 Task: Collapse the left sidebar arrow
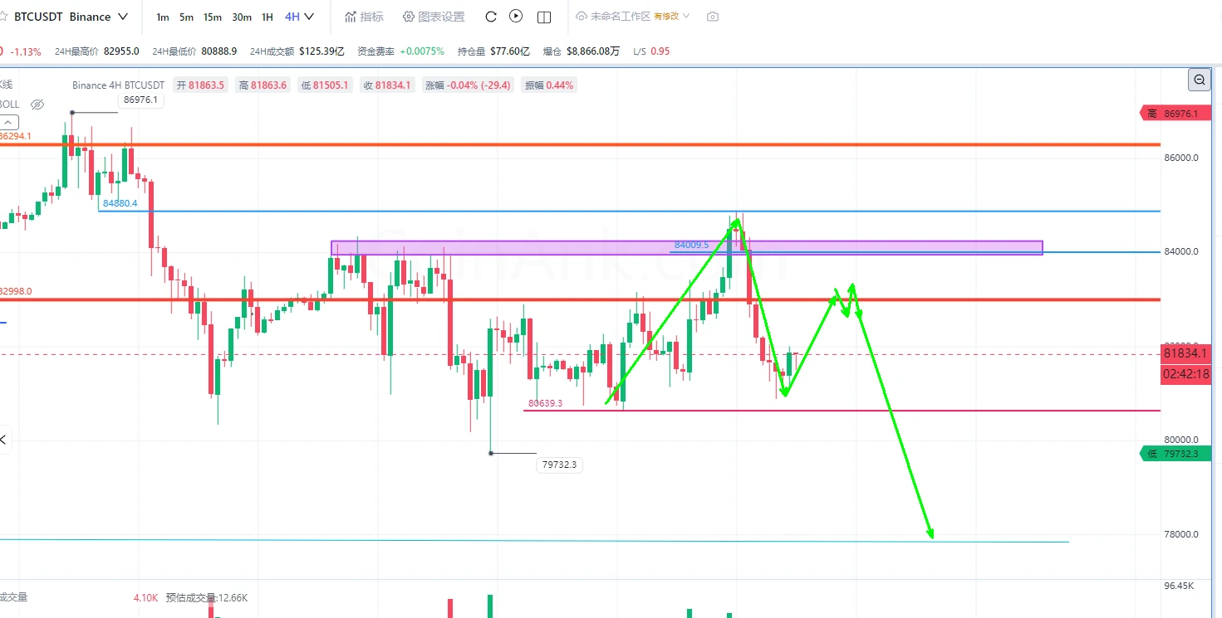(x=3, y=440)
